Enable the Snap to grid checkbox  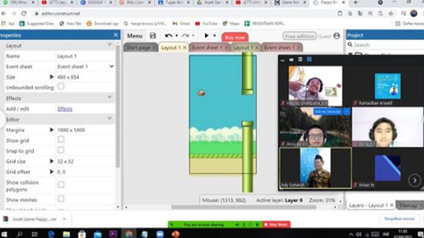(61, 150)
